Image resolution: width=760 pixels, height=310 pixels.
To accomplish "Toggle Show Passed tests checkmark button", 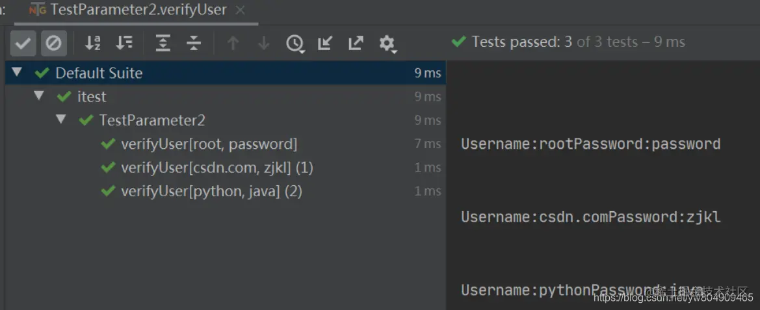I will tap(23, 43).
